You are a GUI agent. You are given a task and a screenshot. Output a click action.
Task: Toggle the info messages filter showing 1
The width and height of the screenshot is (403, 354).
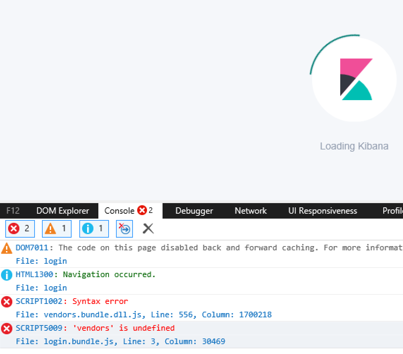point(94,228)
